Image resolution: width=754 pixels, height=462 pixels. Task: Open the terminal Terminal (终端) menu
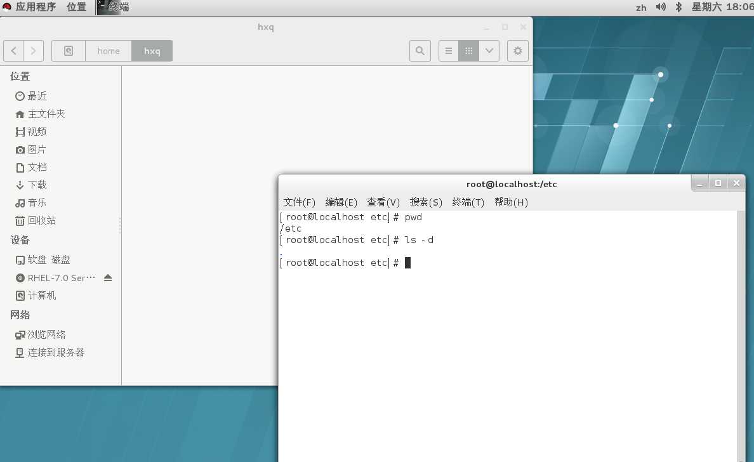tap(468, 202)
